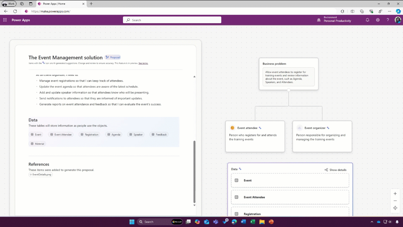Image resolution: width=403 pixels, height=227 pixels.
Task: Open the Power Apps app launcher waffle
Action: [5, 20]
